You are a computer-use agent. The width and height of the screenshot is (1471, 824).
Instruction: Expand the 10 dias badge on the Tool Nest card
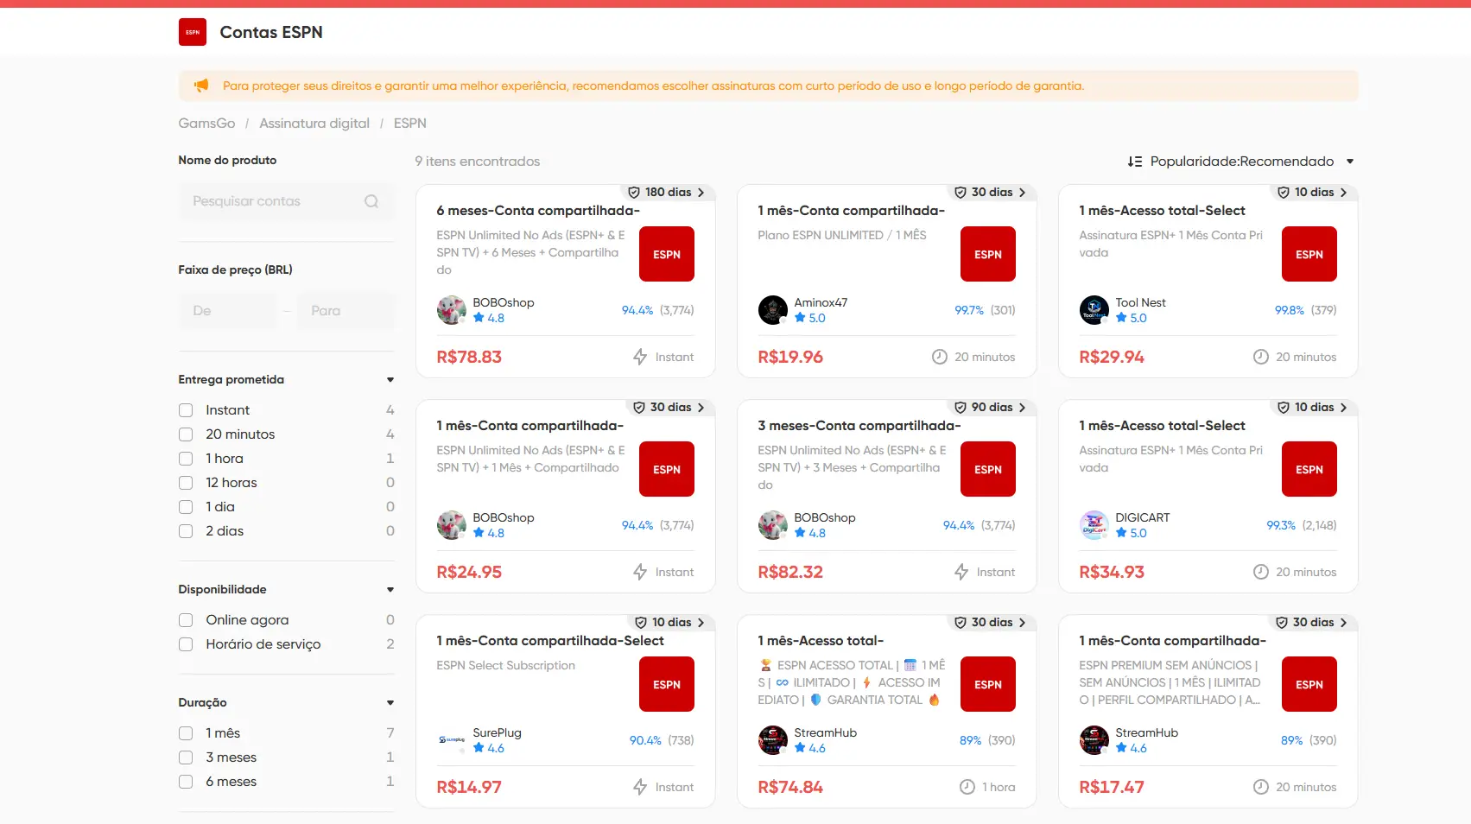1313,193
